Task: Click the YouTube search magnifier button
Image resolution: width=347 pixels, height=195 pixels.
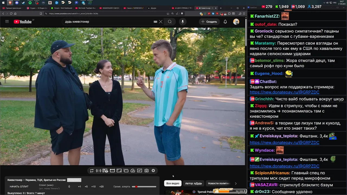Action: coord(170,22)
